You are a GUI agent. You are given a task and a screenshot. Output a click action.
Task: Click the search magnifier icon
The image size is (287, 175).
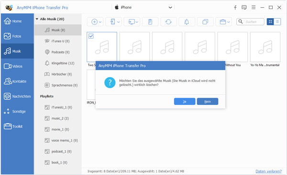241,21
